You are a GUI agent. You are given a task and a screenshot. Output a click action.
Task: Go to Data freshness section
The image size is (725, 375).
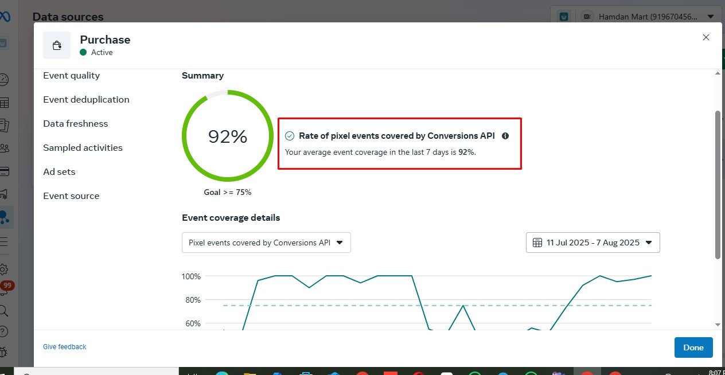tap(75, 124)
